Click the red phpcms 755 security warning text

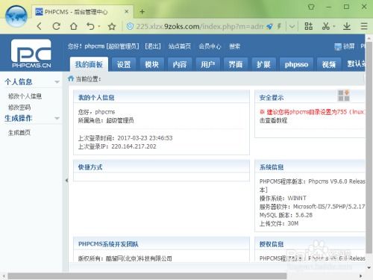point(313,112)
